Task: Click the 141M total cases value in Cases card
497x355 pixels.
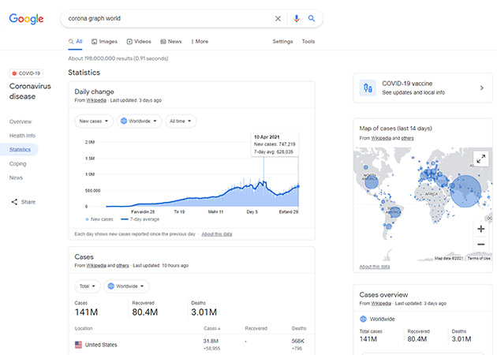Action: pyautogui.click(x=86, y=312)
